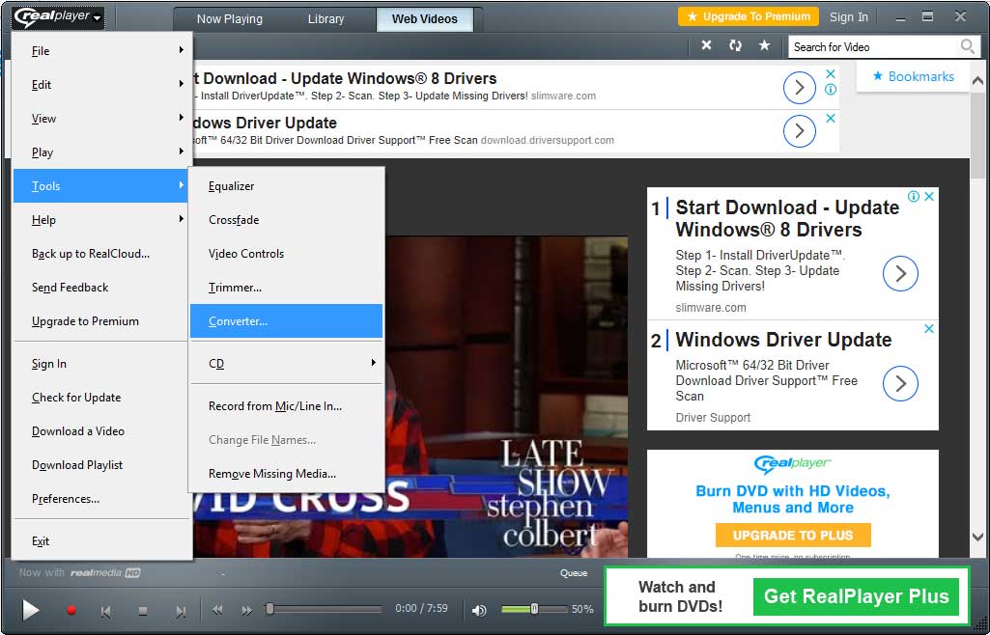This screenshot has width=990, height=635.
Task: Select Converter... from the Tools submenu
Action: pos(286,321)
